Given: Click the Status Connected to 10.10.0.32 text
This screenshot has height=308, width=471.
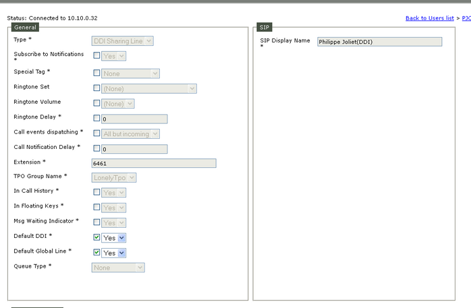Looking at the screenshot, I should (52, 18).
